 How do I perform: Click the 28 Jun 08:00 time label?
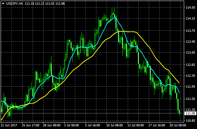tap(51, 125)
